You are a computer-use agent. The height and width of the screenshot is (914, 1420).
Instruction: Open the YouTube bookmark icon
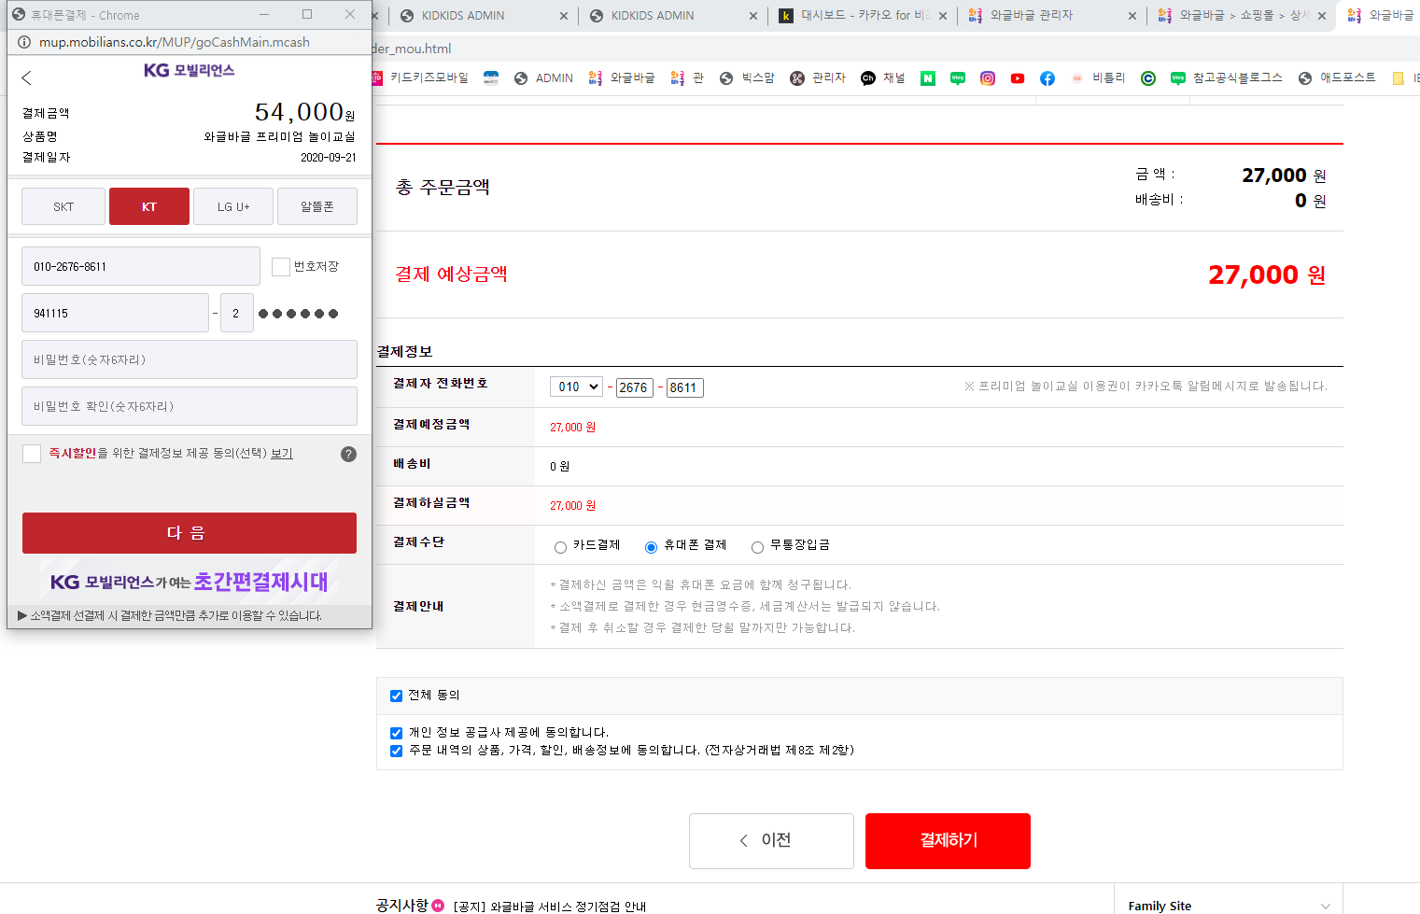point(1018,78)
